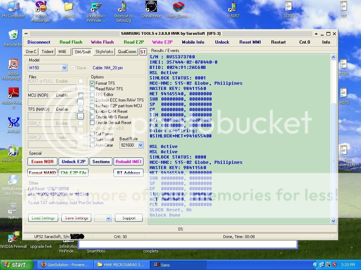Image resolution: width=361 pixels, height=270 pixels.
Task: Click the Rebuild IMEI button
Action: [128, 162]
